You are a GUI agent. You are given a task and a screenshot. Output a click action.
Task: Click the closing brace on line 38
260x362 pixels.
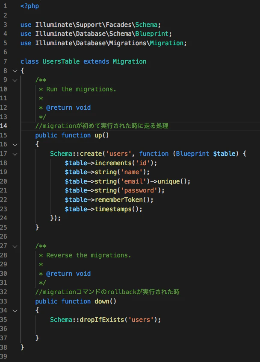22,347
